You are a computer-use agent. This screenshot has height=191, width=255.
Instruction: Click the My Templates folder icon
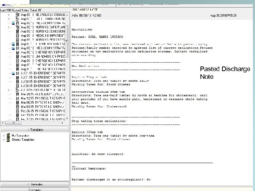pyautogui.click(x=8, y=135)
